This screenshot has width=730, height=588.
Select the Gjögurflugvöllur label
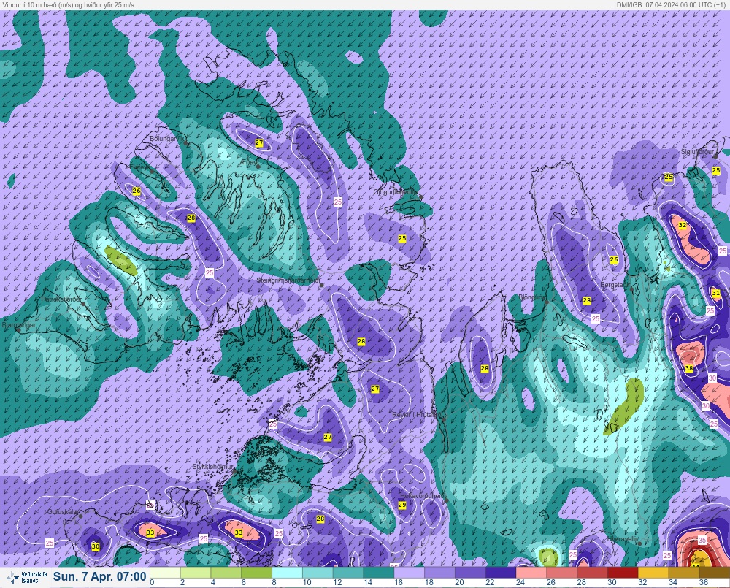[396, 192]
